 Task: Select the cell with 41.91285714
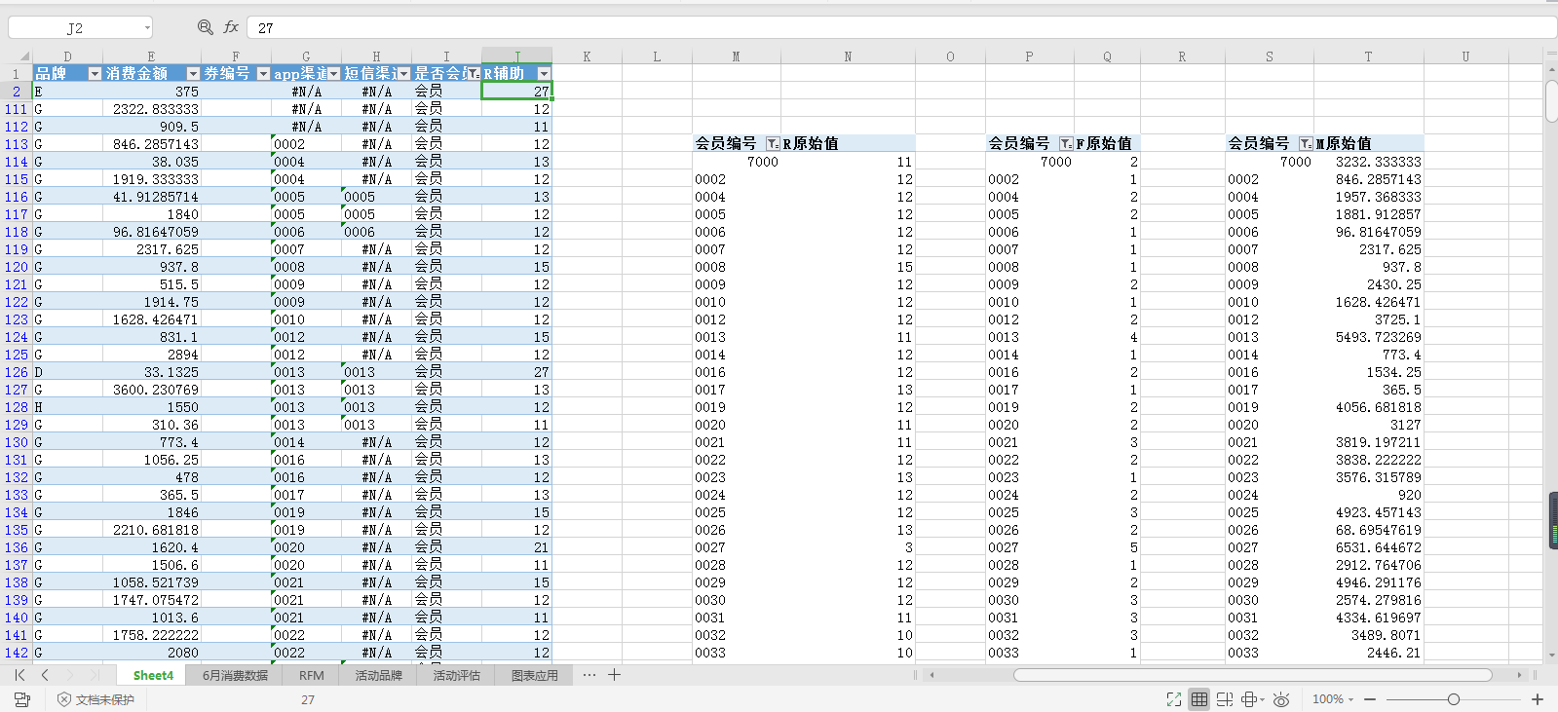point(152,197)
